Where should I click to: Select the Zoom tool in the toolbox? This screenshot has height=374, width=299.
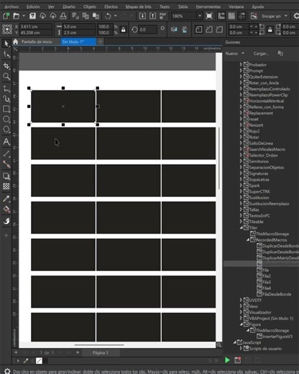tap(6, 76)
